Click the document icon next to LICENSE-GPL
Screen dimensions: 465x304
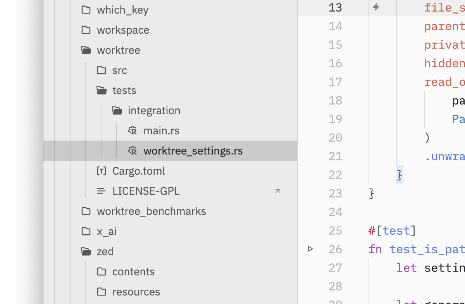pyautogui.click(x=102, y=191)
